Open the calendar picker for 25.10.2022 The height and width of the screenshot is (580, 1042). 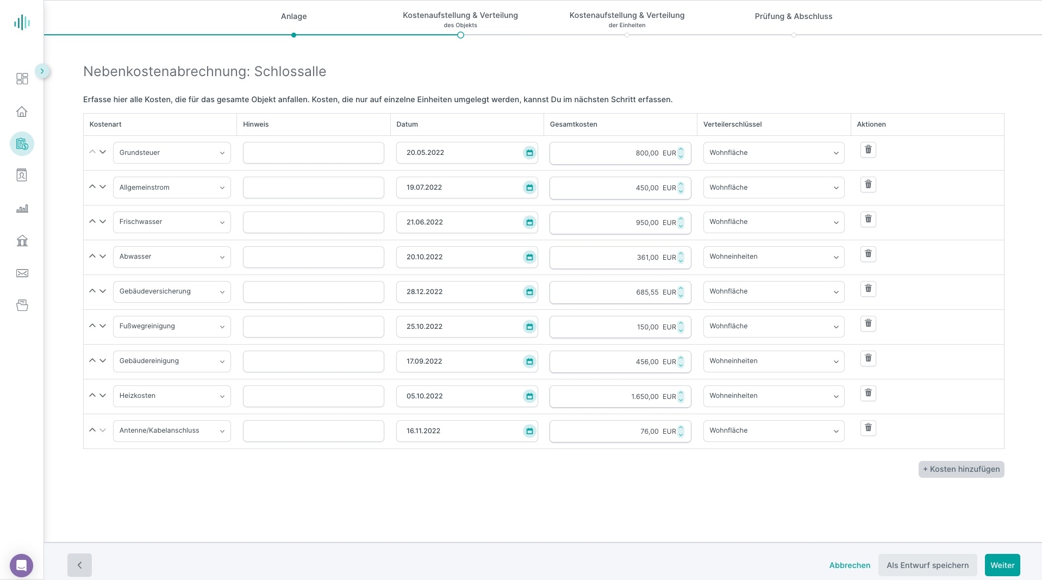[529, 327]
